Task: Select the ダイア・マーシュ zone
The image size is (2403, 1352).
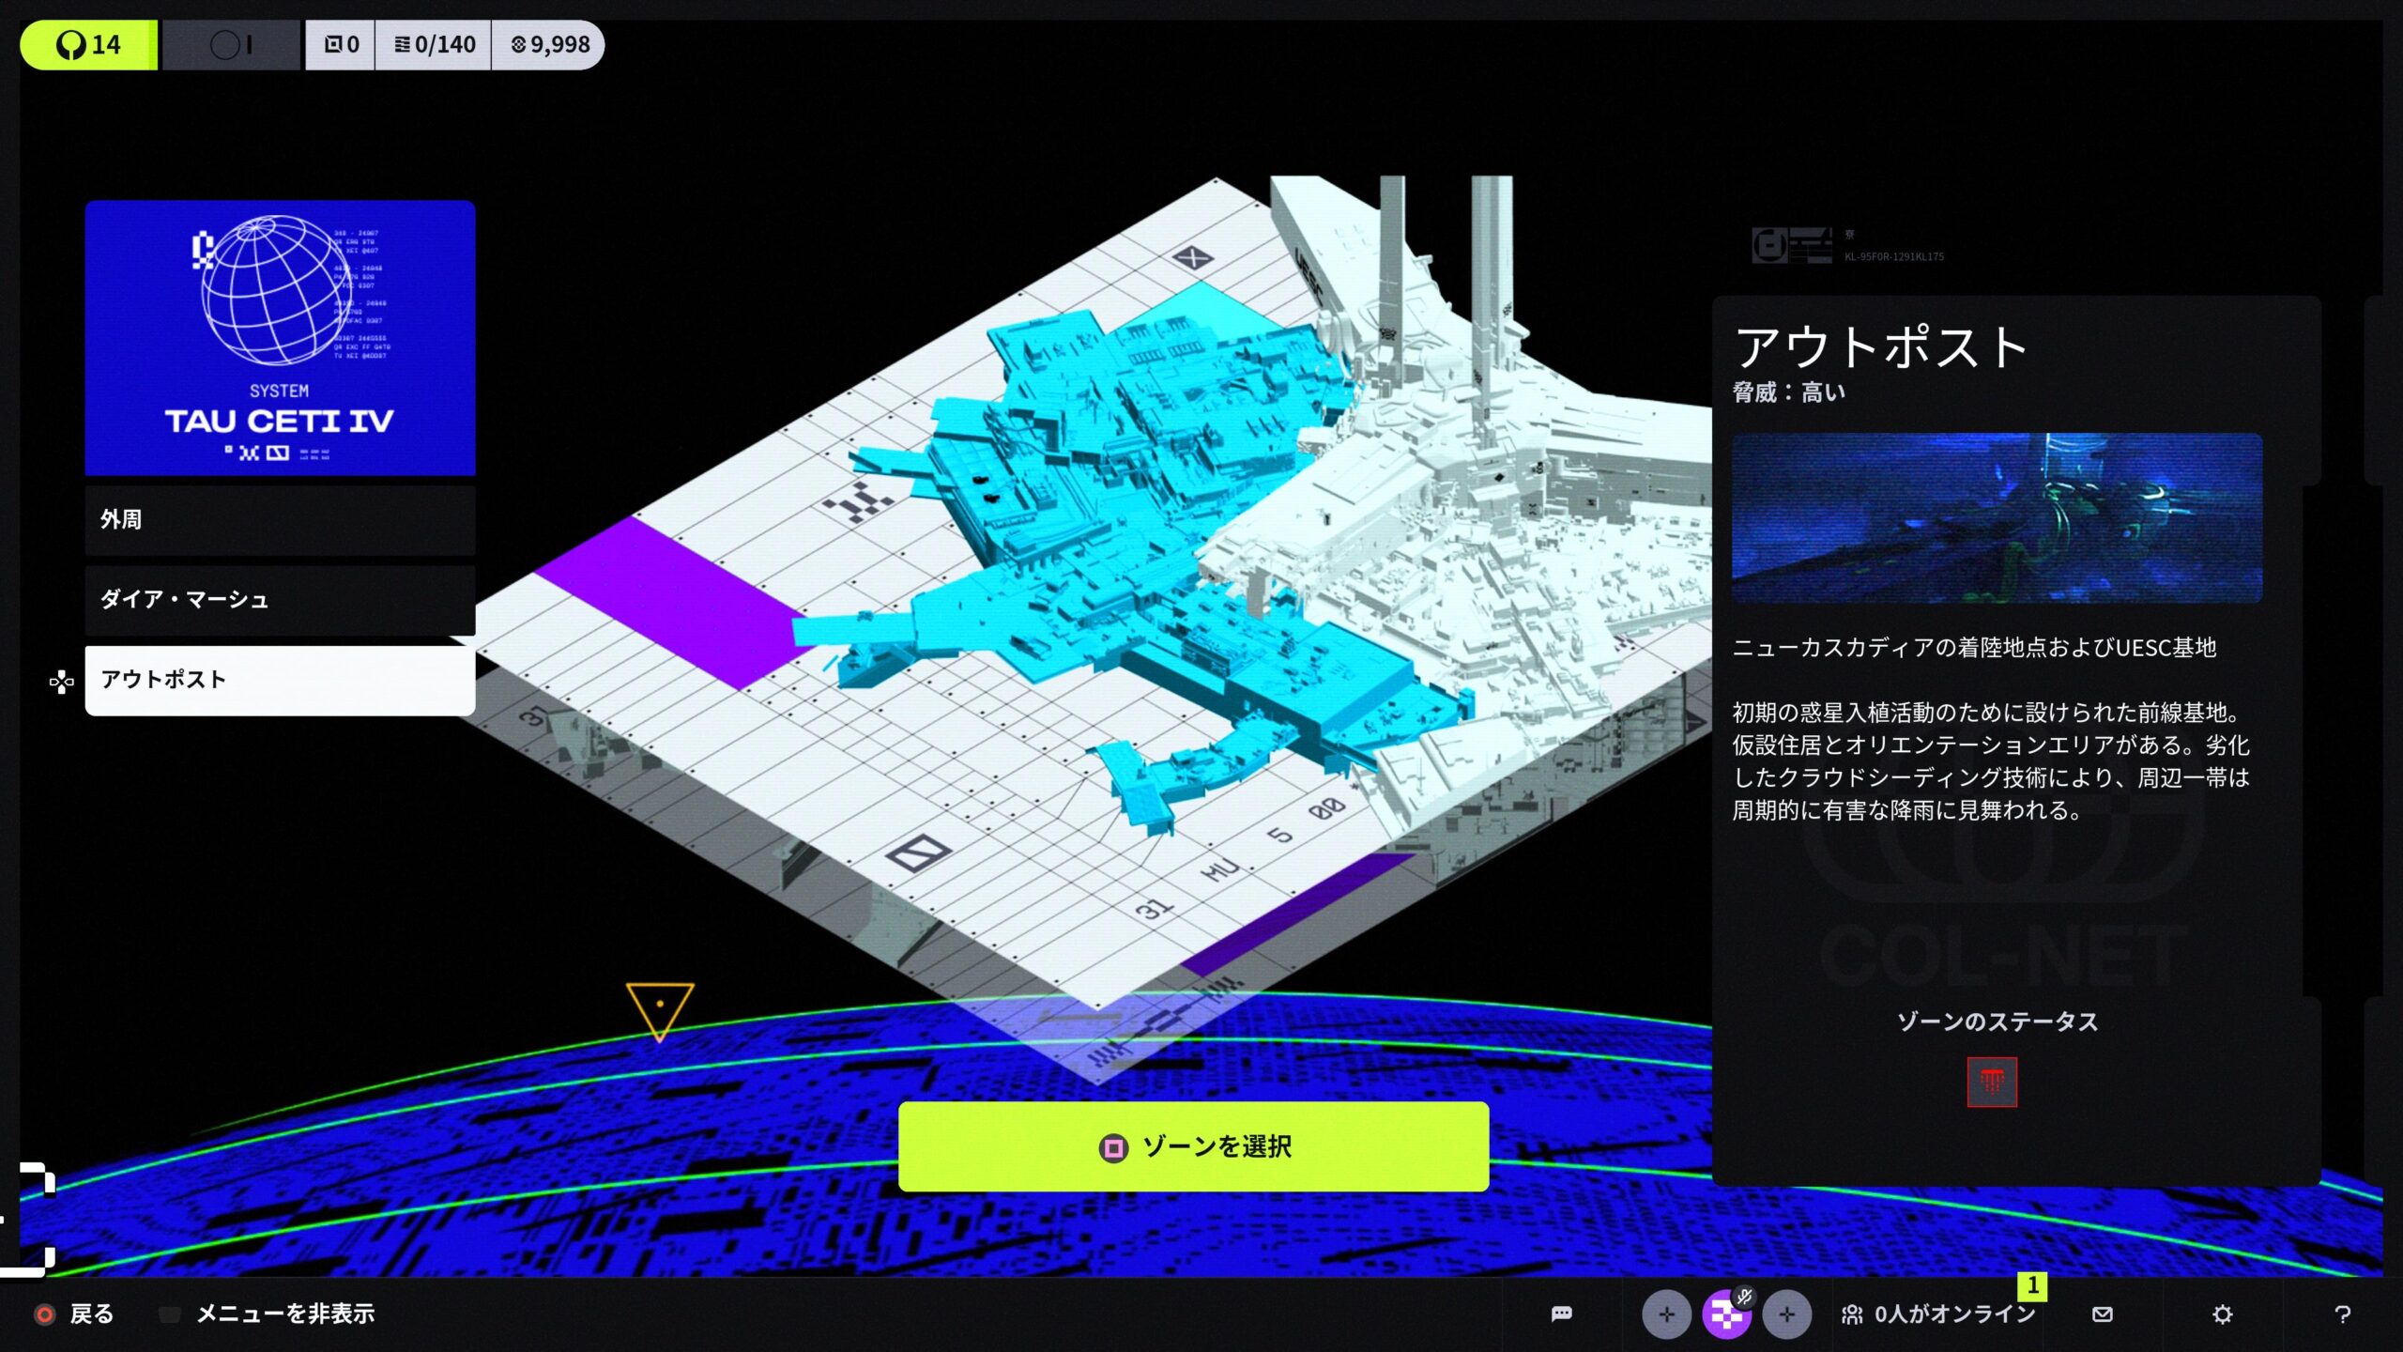Action: tap(280, 599)
